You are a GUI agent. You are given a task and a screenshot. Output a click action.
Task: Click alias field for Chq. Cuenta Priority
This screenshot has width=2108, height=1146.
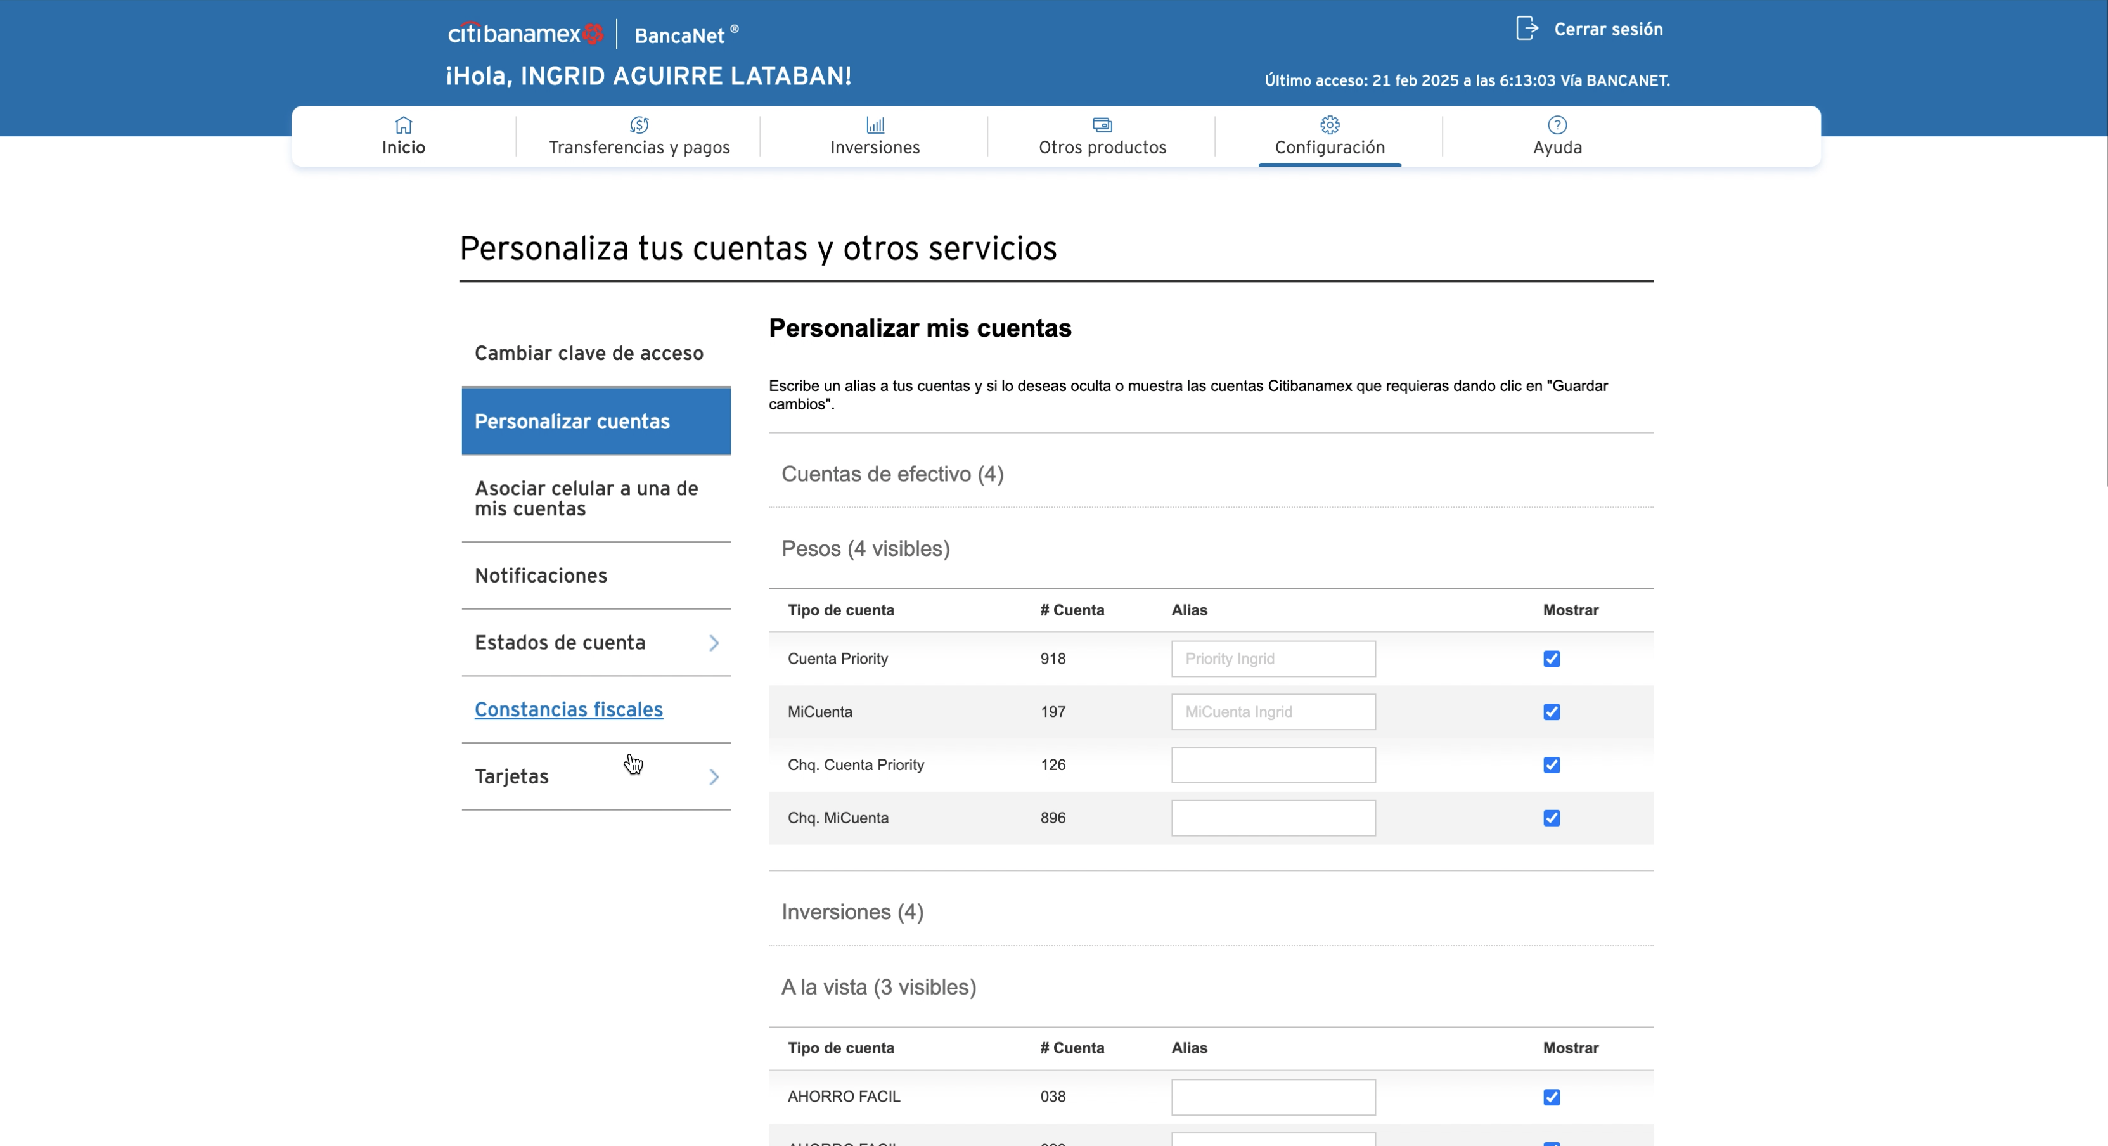[x=1273, y=765]
